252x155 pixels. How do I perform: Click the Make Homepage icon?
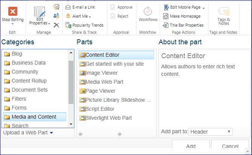click(x=166, y=16)
